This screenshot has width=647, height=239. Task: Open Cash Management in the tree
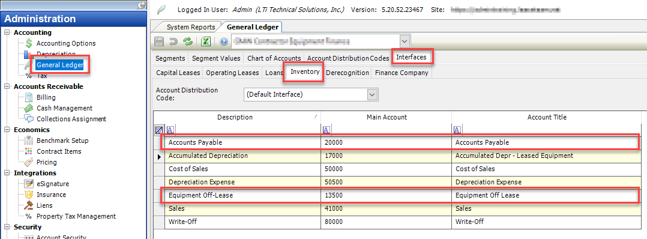click(x=64, y=108)
